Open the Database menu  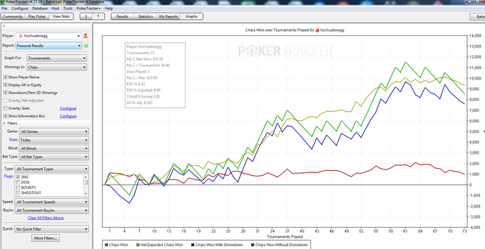click(x=40, y=8)
